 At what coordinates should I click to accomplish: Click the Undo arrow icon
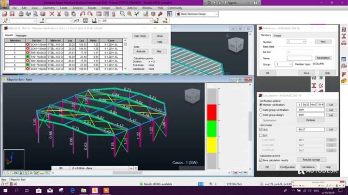[x=83, y=14]
